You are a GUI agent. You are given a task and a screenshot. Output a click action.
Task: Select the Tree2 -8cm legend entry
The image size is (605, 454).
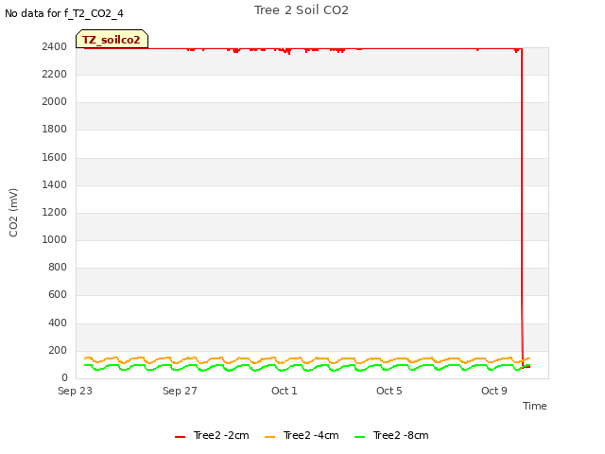tap(391, 435)
